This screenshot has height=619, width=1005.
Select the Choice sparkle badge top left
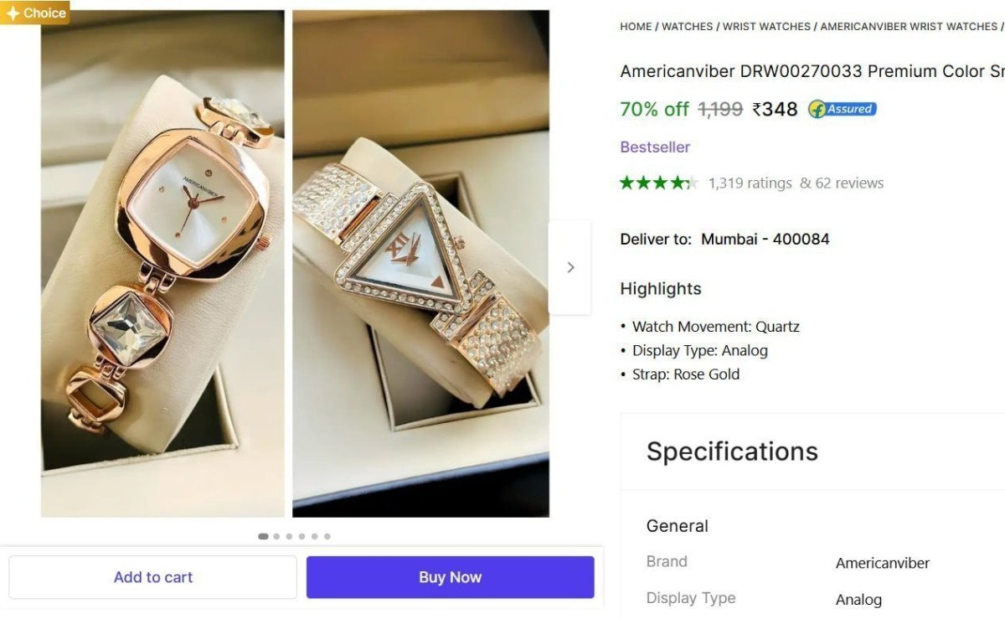click(34, 13)
